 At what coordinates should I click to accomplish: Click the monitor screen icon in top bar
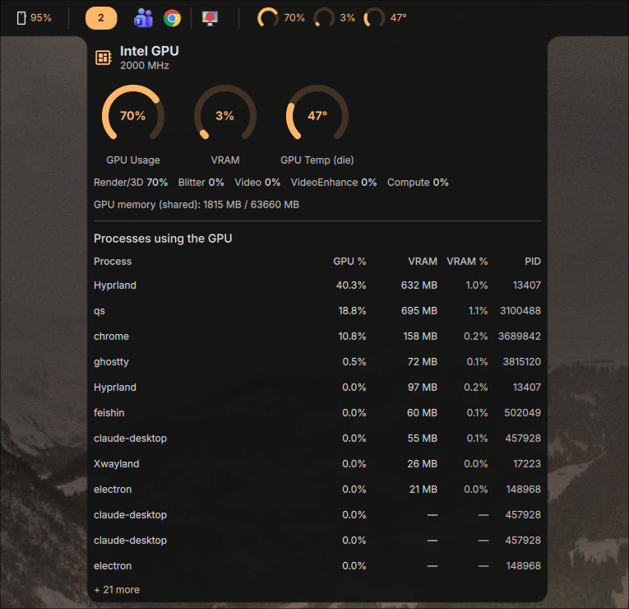pos(210,18)
